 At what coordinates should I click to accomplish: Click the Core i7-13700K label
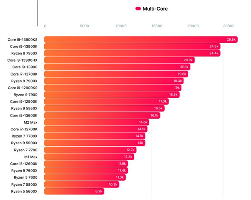(24, 74)
